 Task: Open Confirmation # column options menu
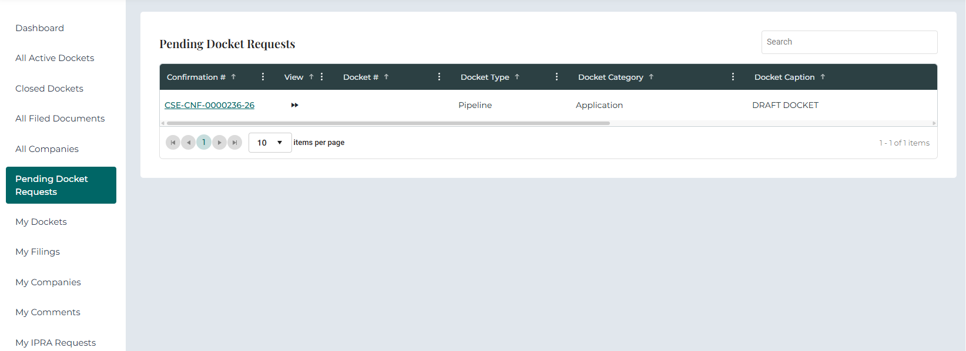coord(263,77)
